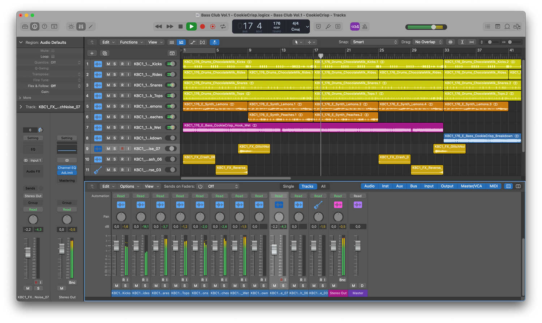
Task: Open the Functions menu in Tracks area
Action: tap(131, 42)
